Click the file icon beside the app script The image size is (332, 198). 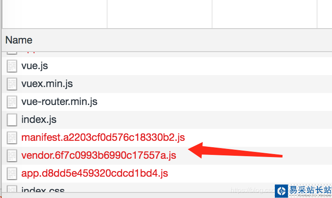(x=12, y=173)
